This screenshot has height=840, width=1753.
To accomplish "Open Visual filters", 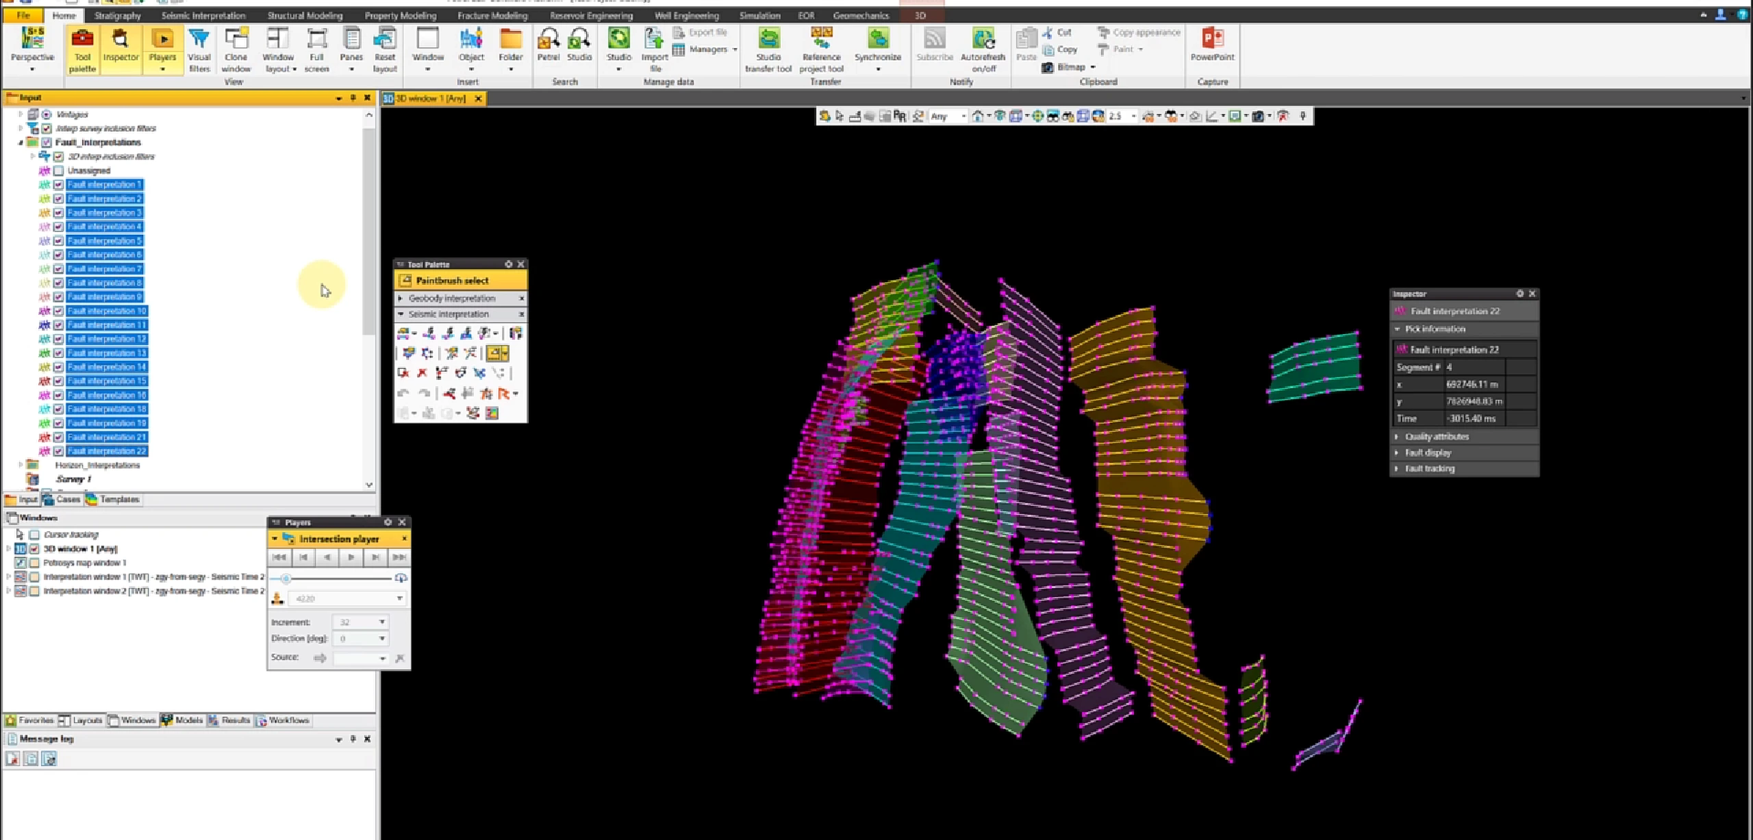I will [199, 49].
